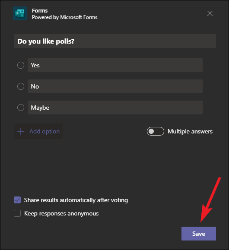Click the 'Powered by Microsoft Forms' subtitle
The height and width of the screenshot is (250, 229).
click(65, 17)
